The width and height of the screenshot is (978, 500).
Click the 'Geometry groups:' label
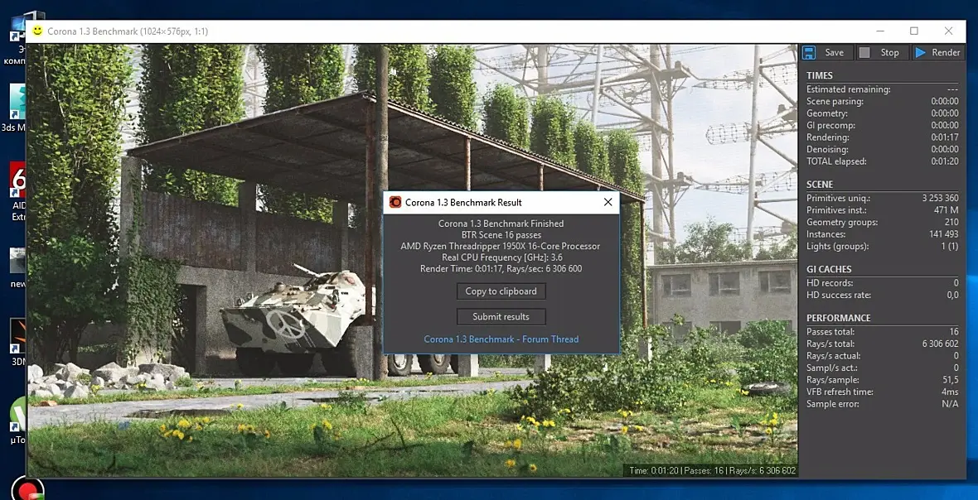(841, 223)
